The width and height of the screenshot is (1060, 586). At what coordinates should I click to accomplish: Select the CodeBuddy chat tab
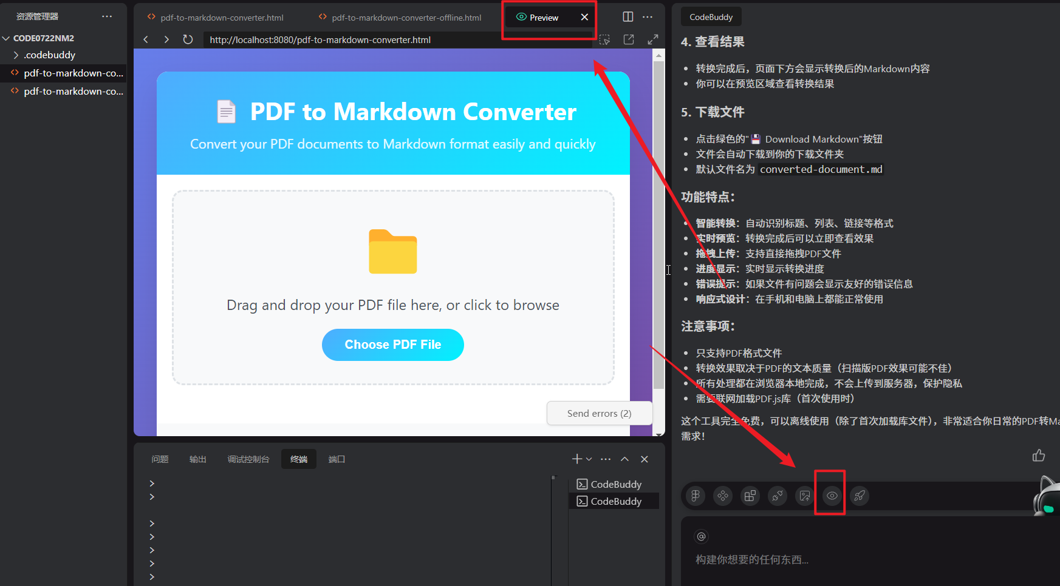(711, 17)
